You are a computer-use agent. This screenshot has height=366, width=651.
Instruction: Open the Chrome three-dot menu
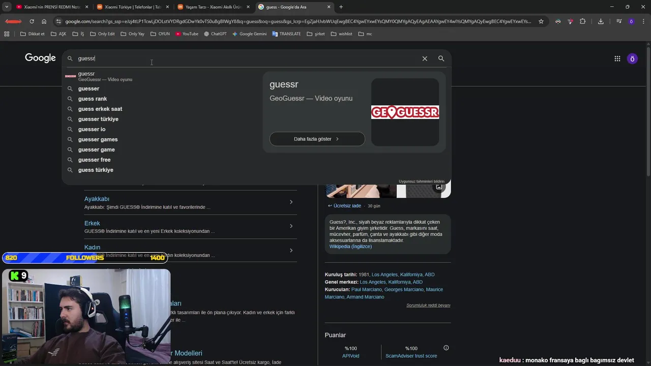pyautogui.click(x=643, y=21)
